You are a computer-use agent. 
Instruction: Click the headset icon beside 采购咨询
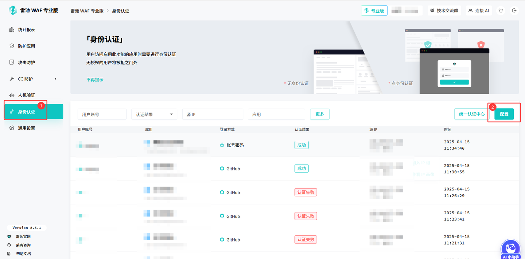9,245
